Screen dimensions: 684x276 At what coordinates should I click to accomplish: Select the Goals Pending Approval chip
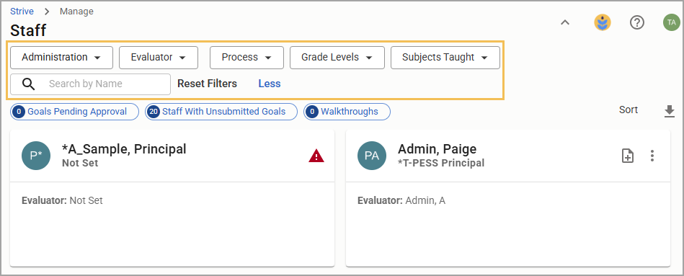pos(74,112)
